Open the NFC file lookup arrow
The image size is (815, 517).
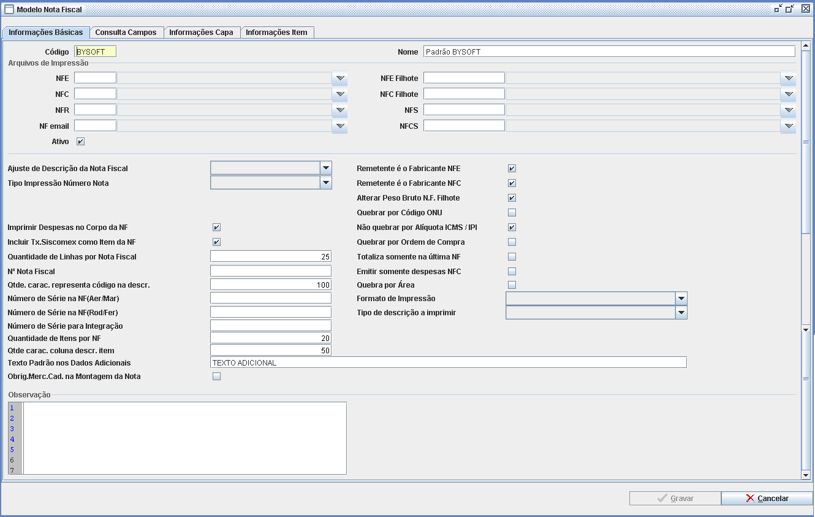click(341, 94)
